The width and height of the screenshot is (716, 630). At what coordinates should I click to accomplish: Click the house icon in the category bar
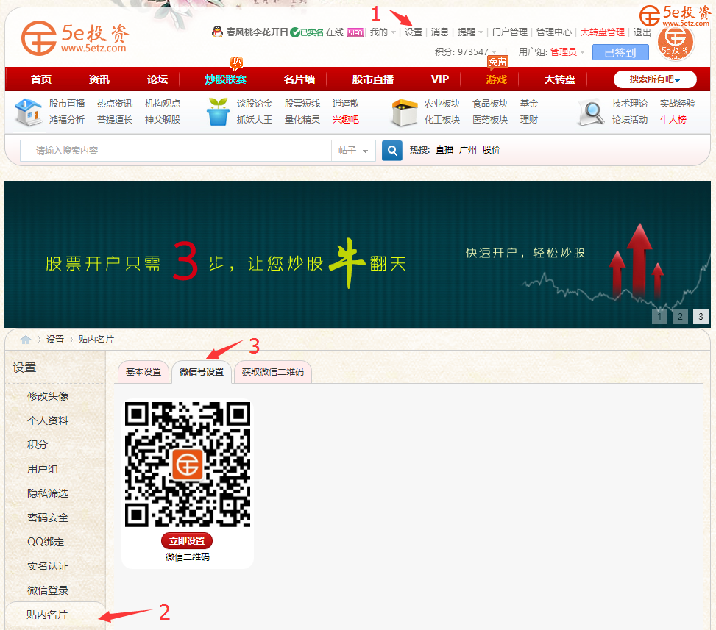coord(28,112)
